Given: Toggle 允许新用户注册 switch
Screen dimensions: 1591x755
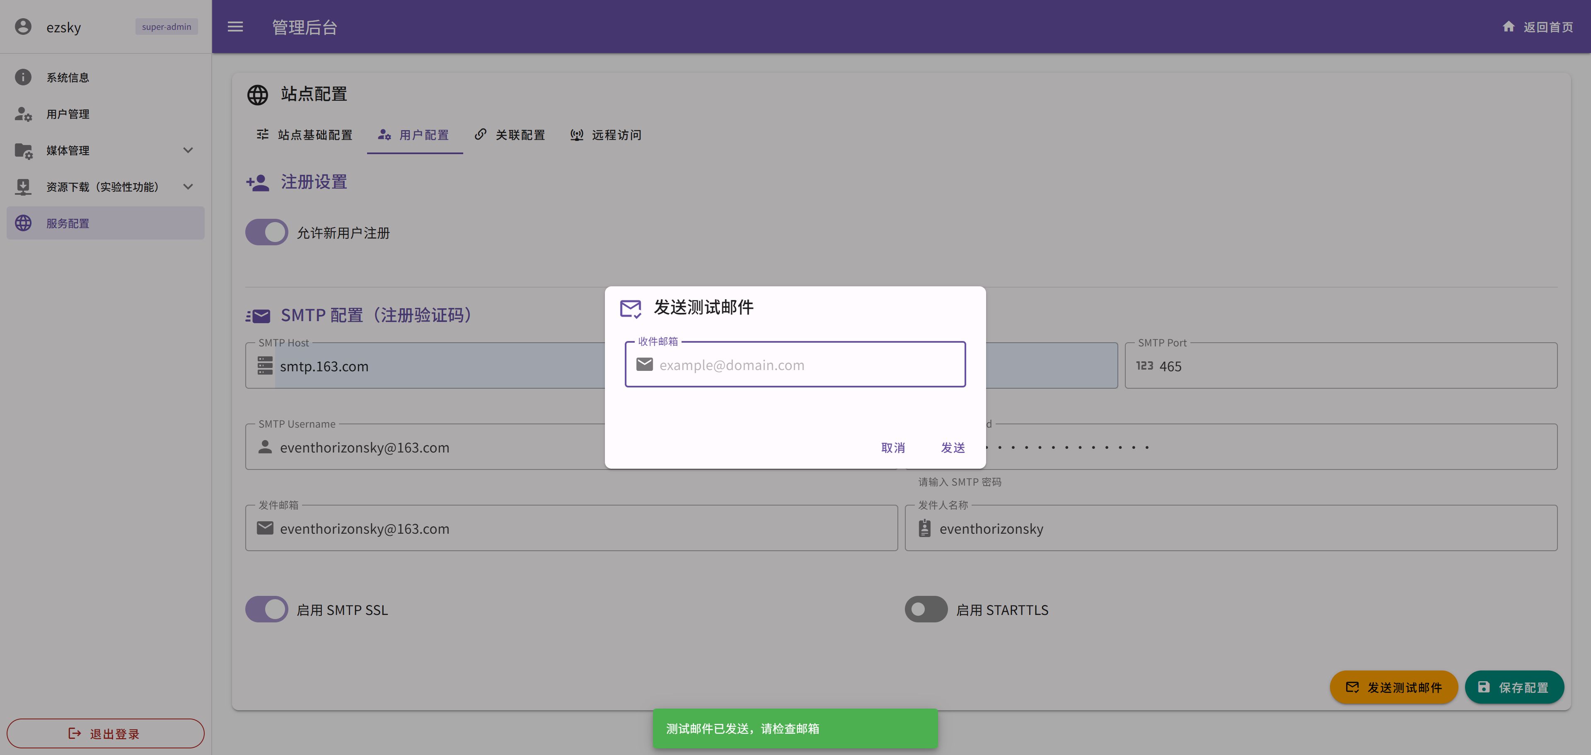Looking at the screenshot, I should 267,232.
